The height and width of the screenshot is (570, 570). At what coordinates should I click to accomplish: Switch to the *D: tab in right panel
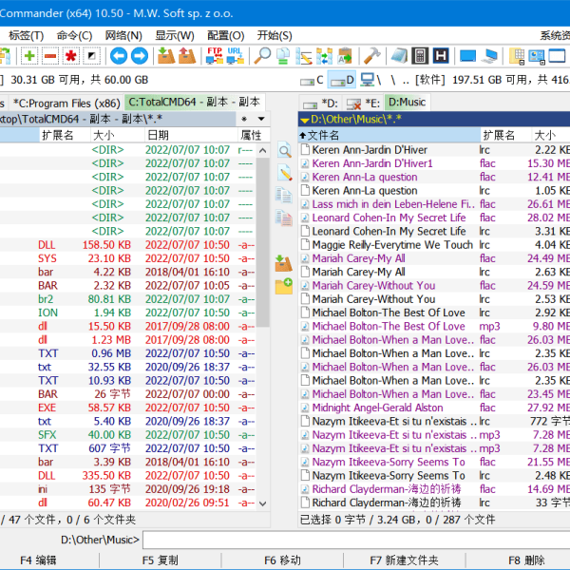(x=320, y=104)
